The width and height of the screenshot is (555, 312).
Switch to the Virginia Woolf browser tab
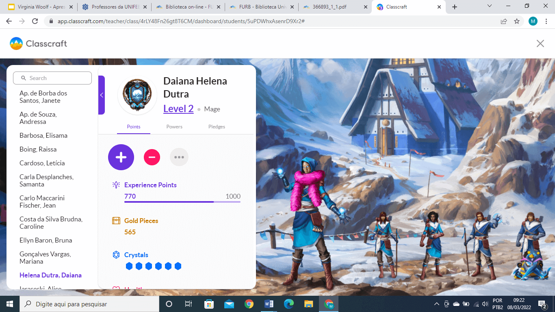click(x=41, y=7)
